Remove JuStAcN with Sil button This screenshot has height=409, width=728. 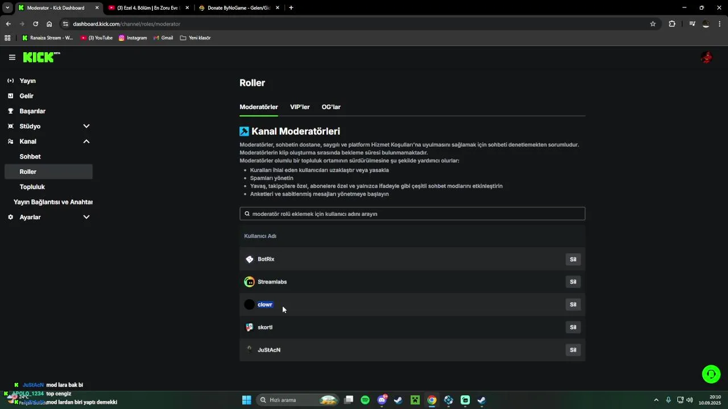coord(573,350)
